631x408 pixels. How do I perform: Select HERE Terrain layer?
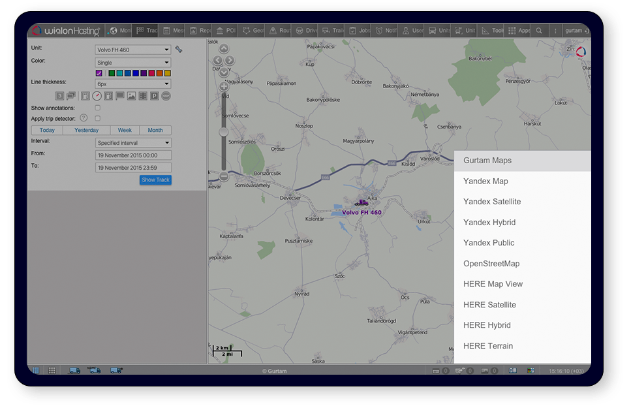[522, 346]
